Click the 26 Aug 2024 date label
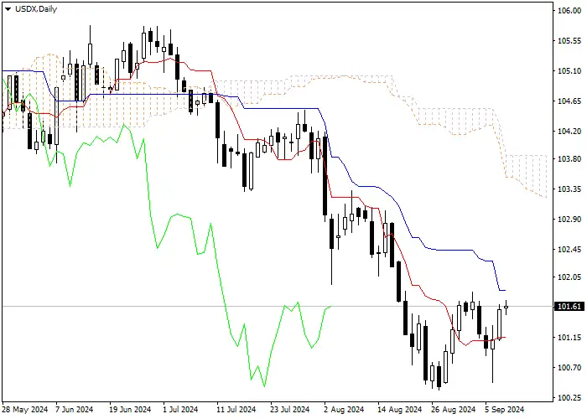Screen dimensions: 587x419 (x=453, y=410)
